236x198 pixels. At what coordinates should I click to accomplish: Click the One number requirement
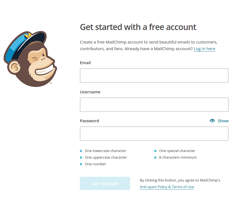pyautogui.click(x=96, y=164)
